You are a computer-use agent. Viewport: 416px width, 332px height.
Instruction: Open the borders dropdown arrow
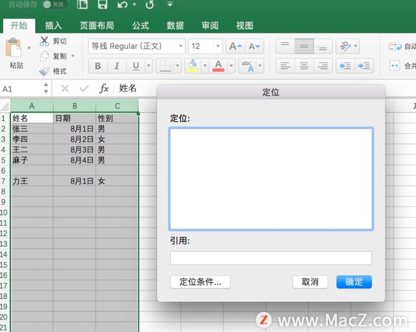[x=178, y=65]
